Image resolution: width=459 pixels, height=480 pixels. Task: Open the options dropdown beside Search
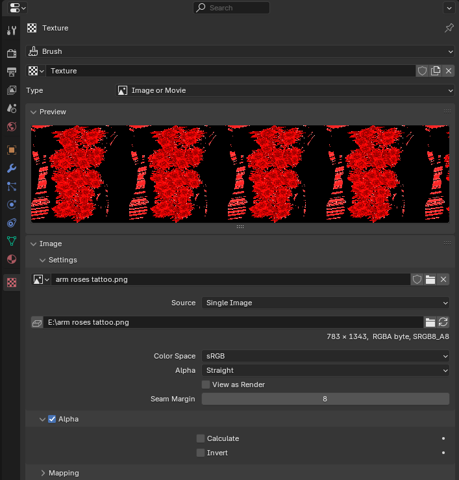(x=449, y=8)
